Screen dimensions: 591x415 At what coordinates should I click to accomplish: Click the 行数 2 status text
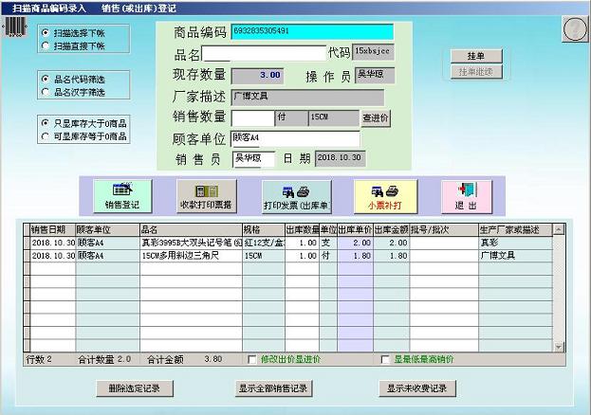click(39, 359)
